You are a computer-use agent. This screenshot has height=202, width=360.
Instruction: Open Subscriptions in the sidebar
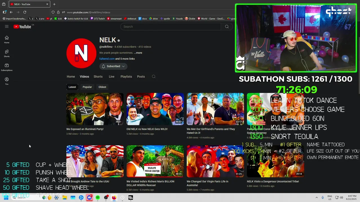[7, 67]
